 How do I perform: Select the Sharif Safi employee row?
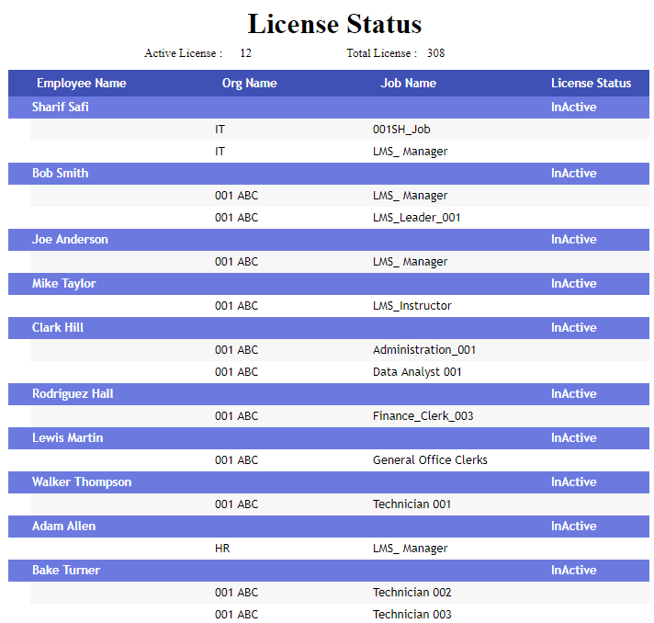click(x=61, y=108)
